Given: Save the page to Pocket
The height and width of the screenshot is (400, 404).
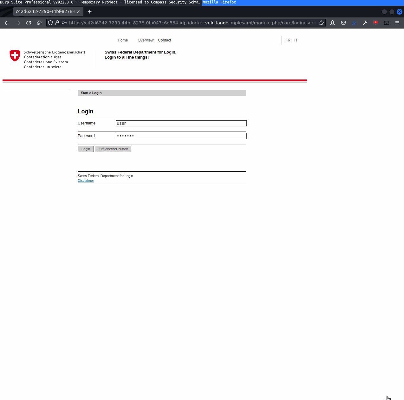Looking at the screenshot, I should click(343, 23).
